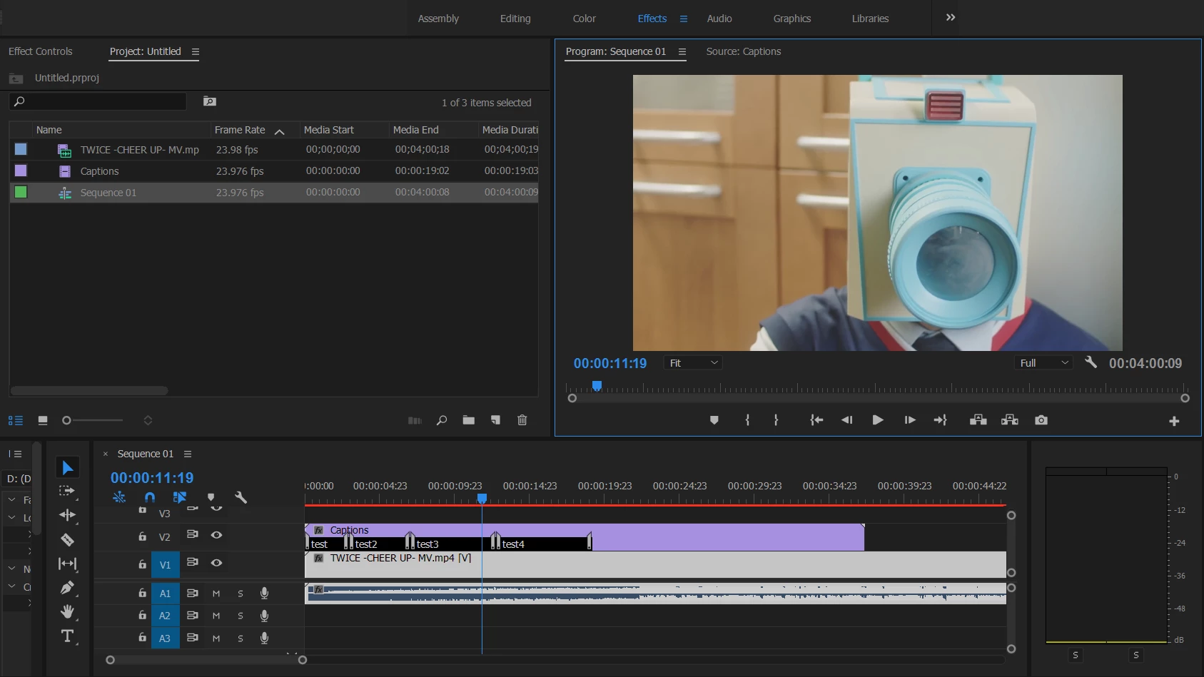Screen dimensions: 1204x677
Task: Open the Effect Controls tab
Action: click(41, 51)
